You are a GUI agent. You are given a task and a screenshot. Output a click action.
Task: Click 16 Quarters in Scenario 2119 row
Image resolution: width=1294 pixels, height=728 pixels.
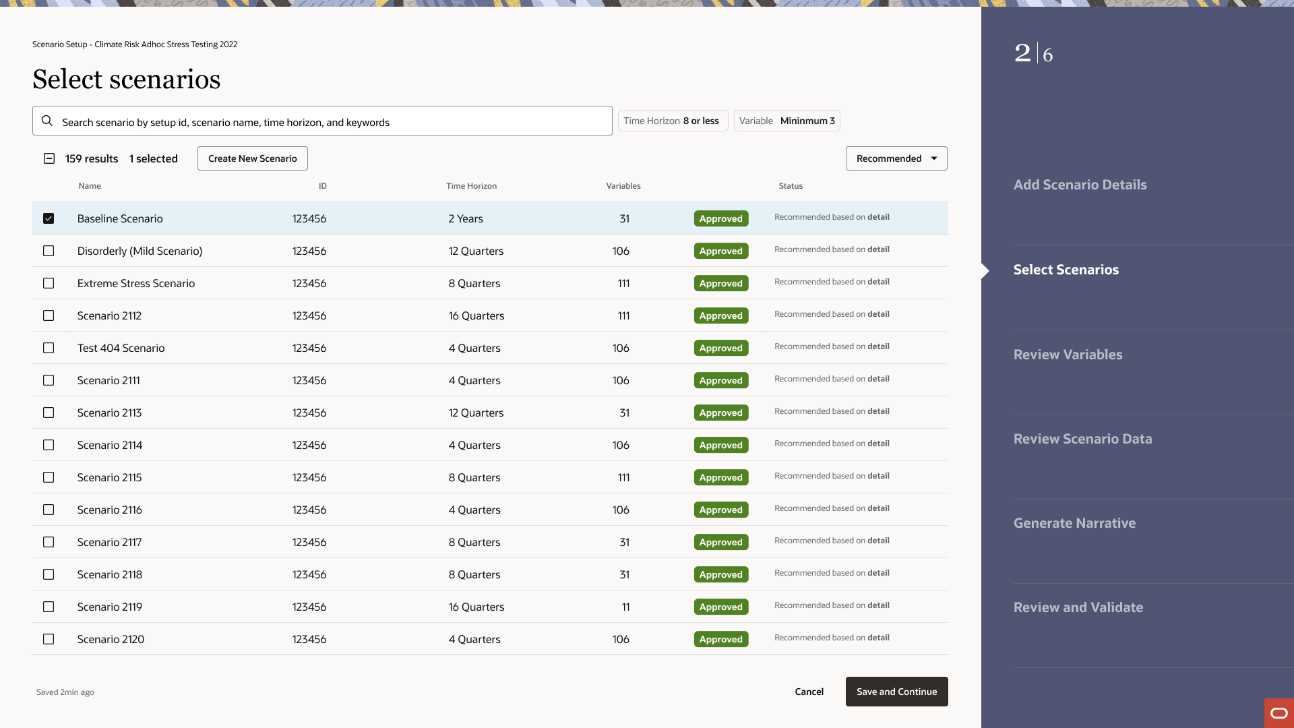point(476,607)
